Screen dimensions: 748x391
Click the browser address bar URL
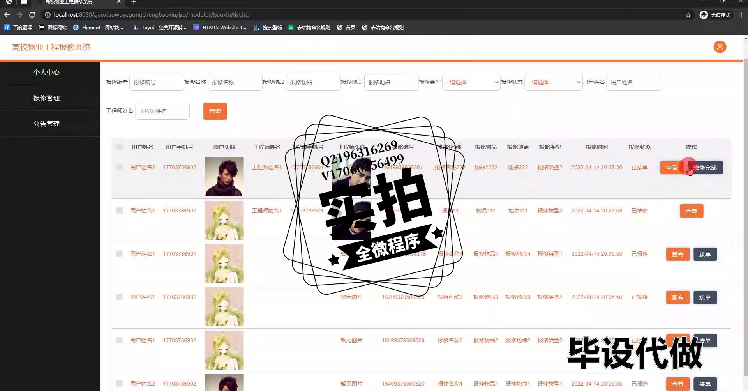152,15
